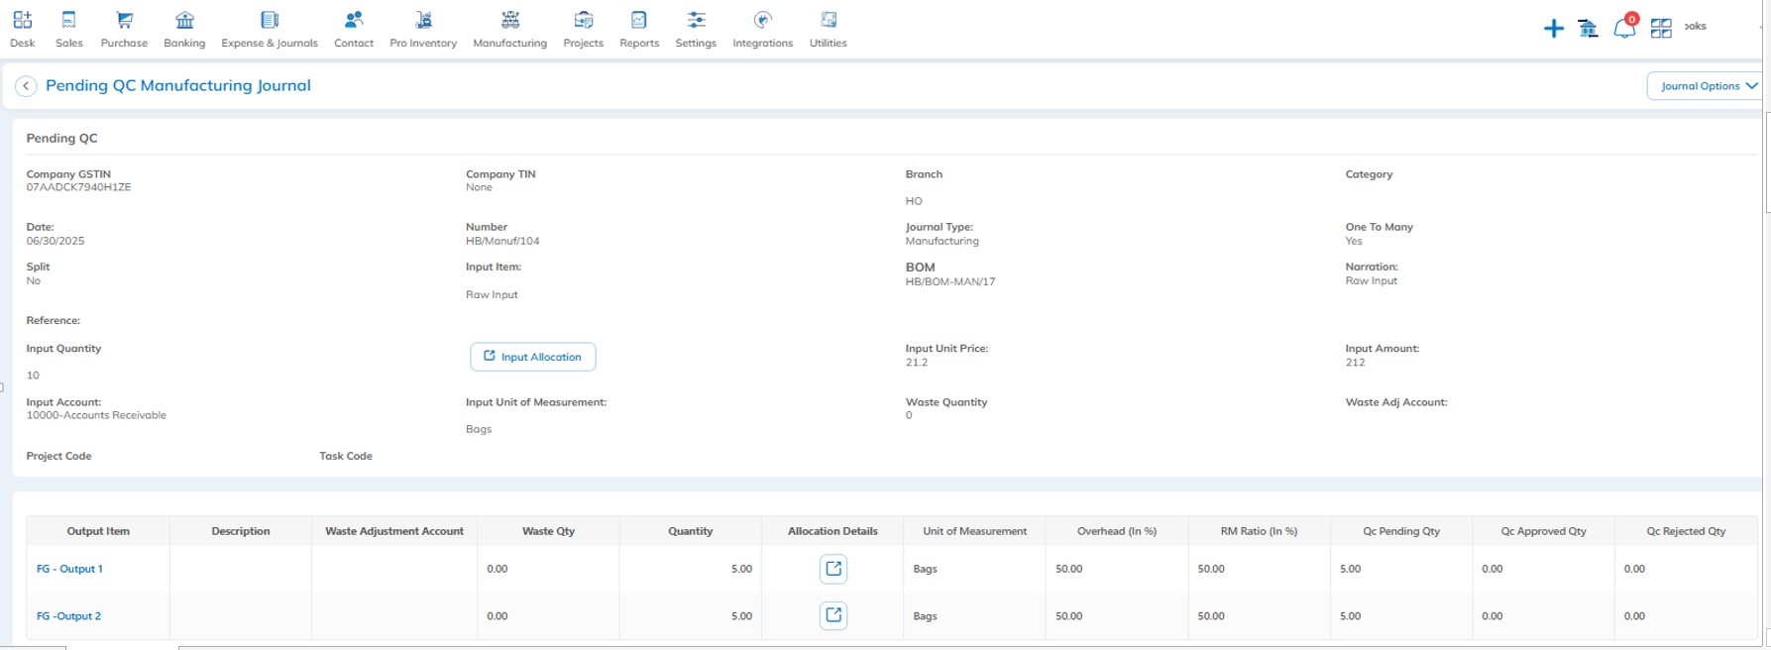The height and width of the screenshot is (650, 1771).
Task: Select the Input Unit of Measurement value Bags
Action: (x=479, y=429)
